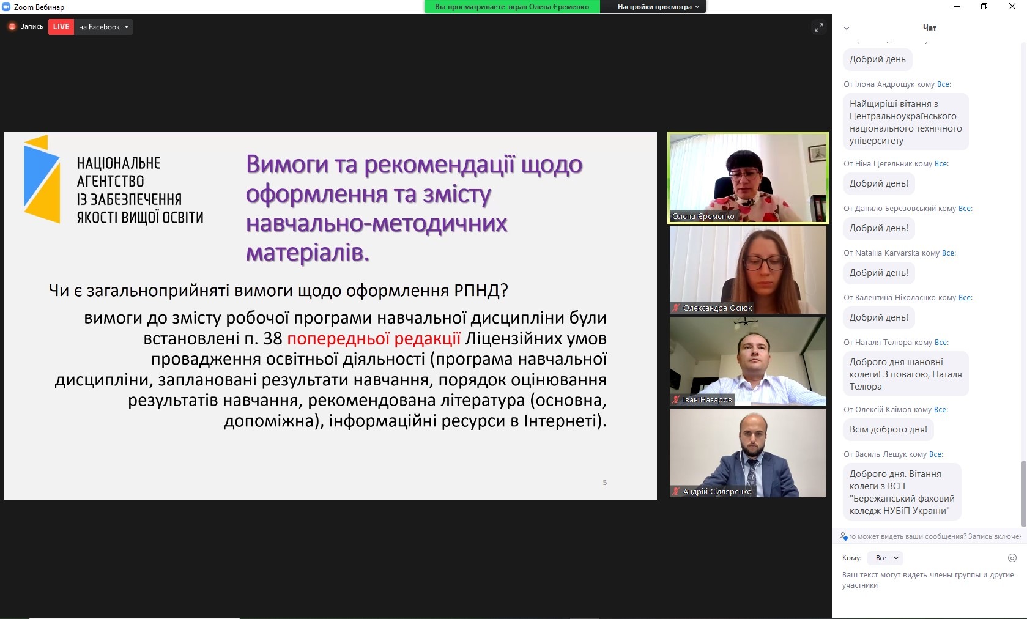1027x619 pixels.
Task: Click the red recording indicator icon
Action: coord(12,27)
